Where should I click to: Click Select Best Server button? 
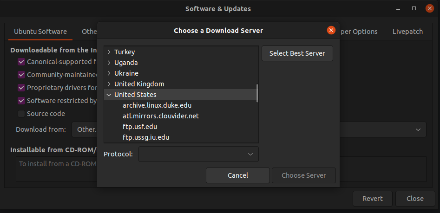click(x=297, y=53)
